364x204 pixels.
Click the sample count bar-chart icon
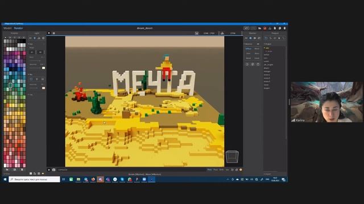pyautogui.click(x=222, y=33)
